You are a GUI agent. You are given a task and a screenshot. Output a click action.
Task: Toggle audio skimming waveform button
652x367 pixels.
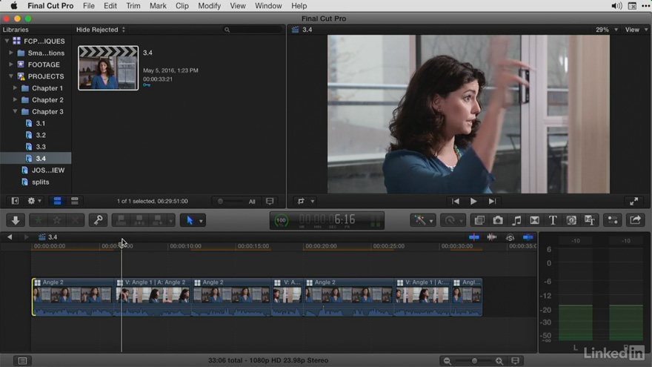(x=492, y=237)
